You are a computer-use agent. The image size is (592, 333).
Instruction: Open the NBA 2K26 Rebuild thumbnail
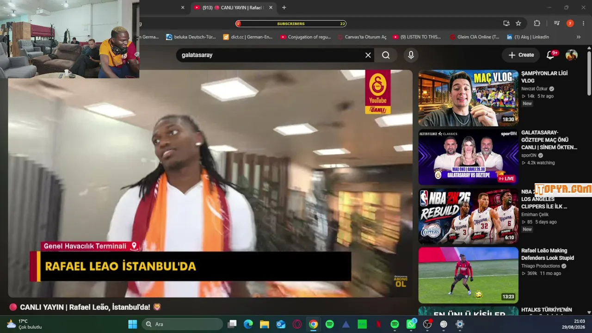(x=468, y=216)
